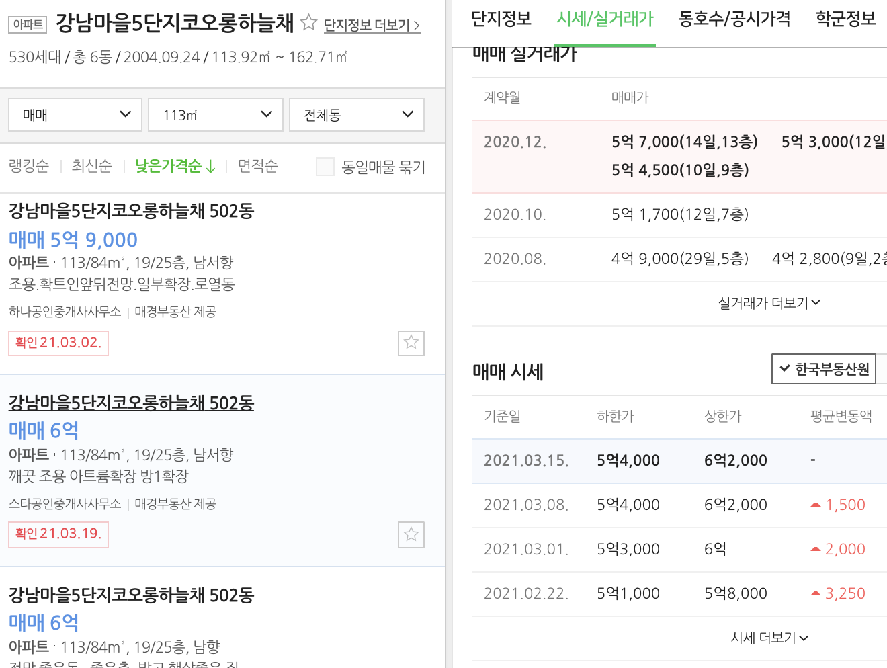Image resolution: width=887 pixels, height=668 pixels.
Task: Click the 아파트 category badge
Action: [x=28, y=24]
